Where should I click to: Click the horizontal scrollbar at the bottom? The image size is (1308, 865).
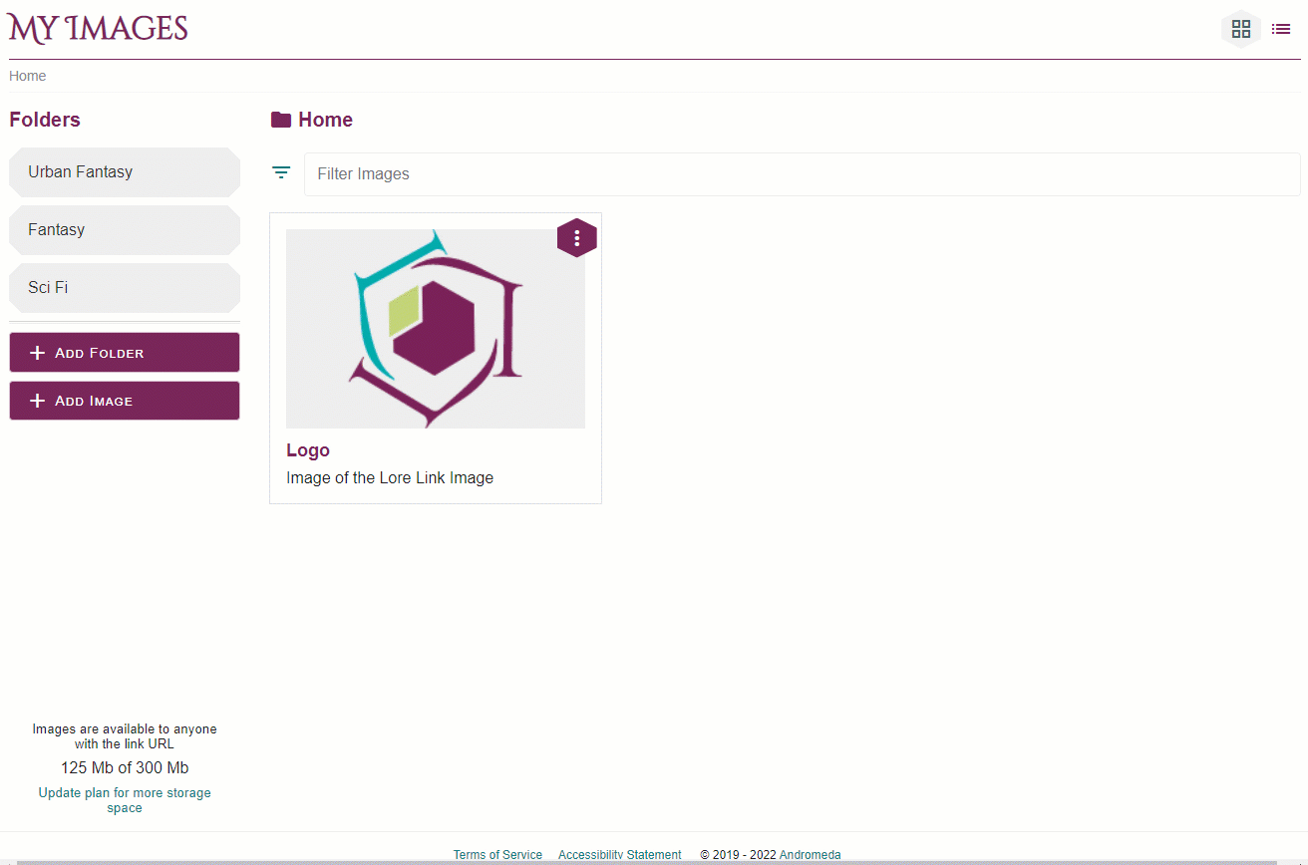(647, 862)
